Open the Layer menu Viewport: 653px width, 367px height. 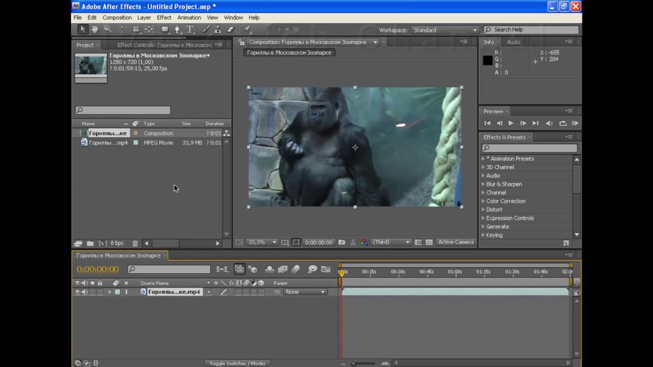[144, 17]
